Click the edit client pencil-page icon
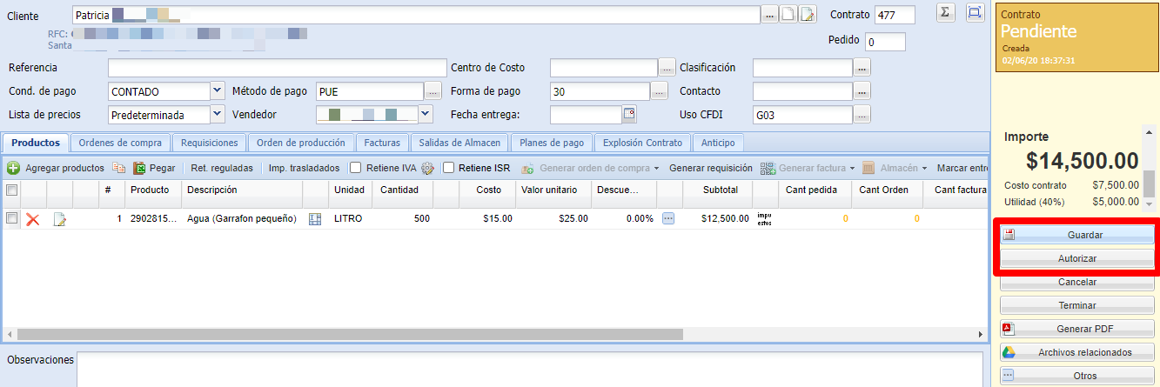The image size is (1160, 387). tap(808, 14)
